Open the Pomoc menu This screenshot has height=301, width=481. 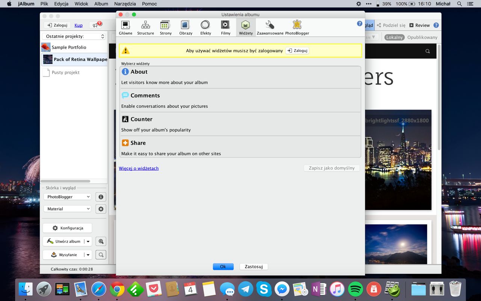150,4
